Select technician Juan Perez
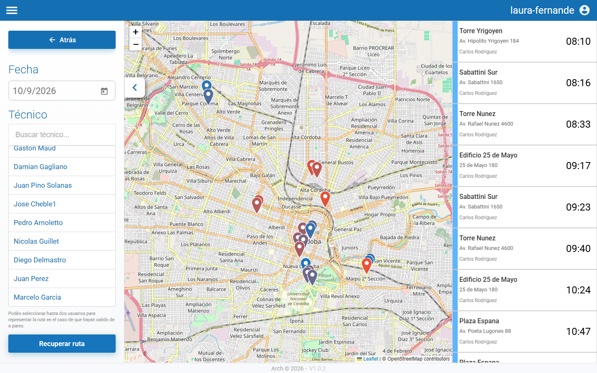 62,279
